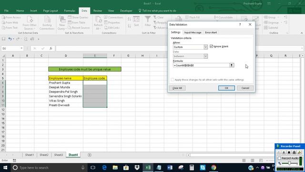Click From Table in Get & Transform

click(x=77, y=22)
